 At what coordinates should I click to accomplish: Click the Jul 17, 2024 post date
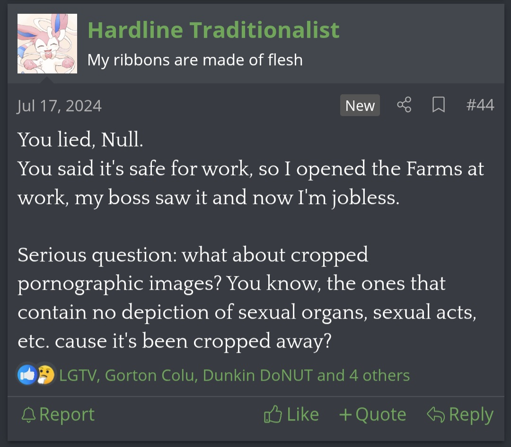point(59,105)
